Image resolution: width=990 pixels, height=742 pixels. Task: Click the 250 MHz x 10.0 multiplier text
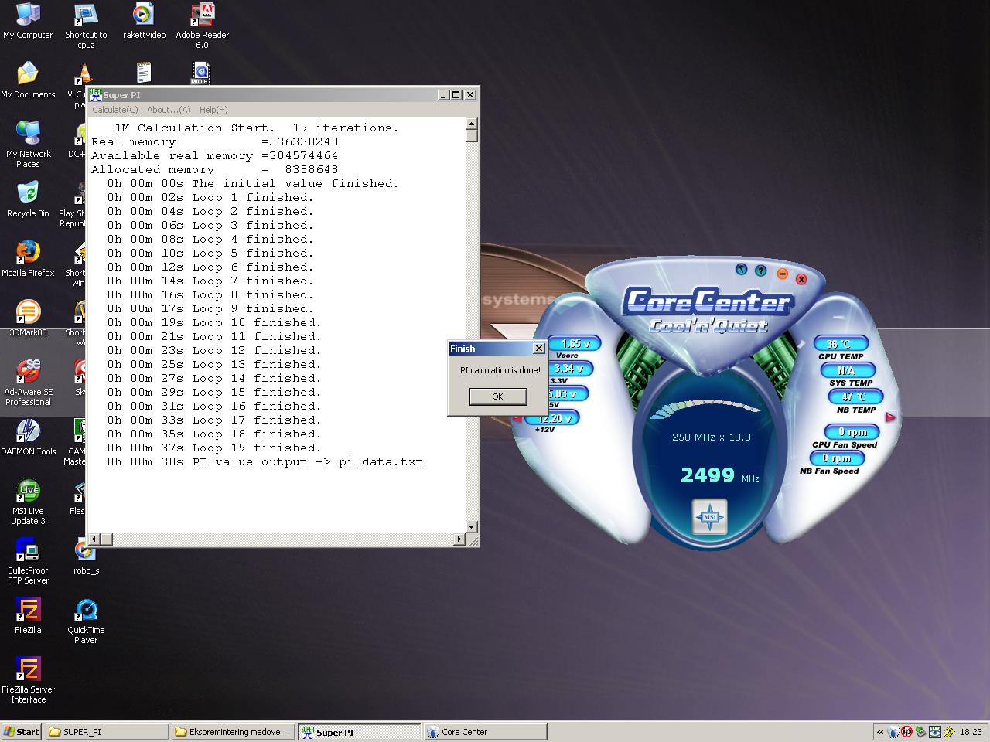[x=712, y=437]
